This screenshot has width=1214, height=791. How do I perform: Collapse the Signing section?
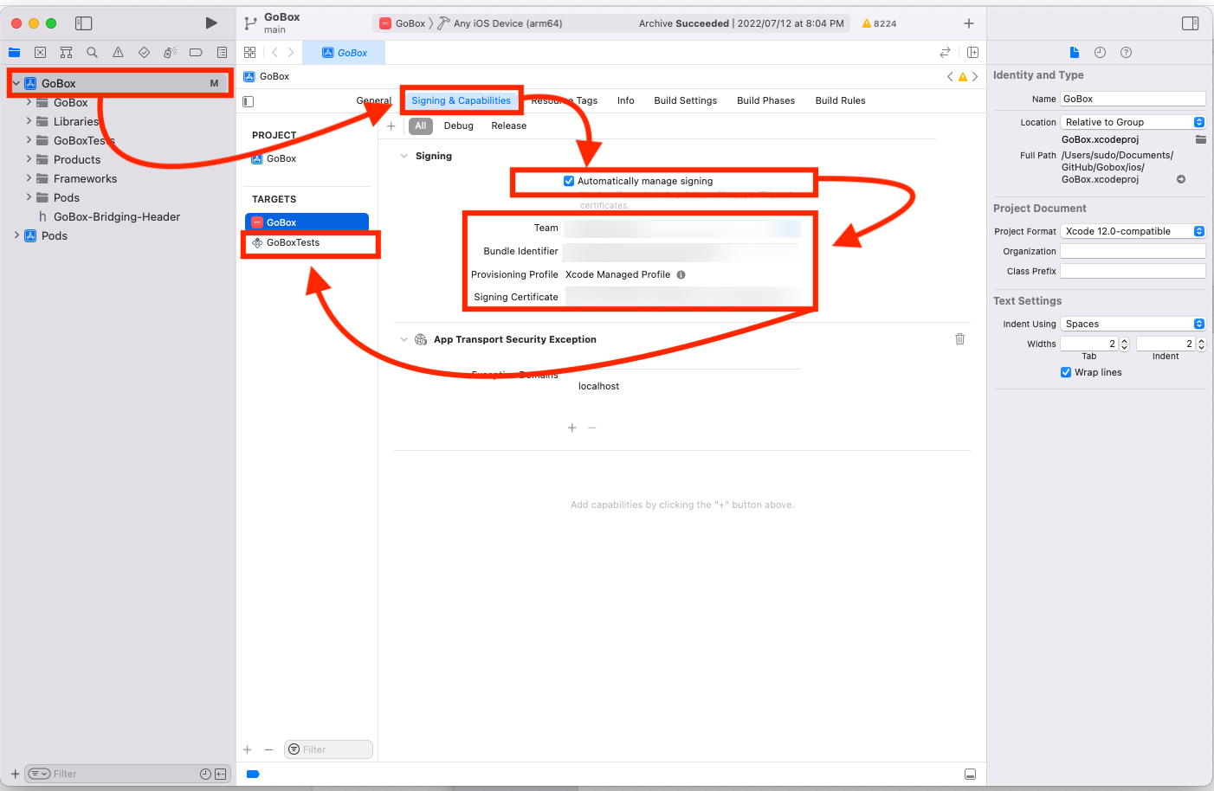pos(404,157)
